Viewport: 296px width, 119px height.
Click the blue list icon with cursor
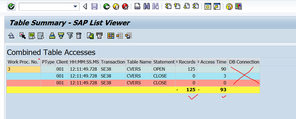(41, 35)
